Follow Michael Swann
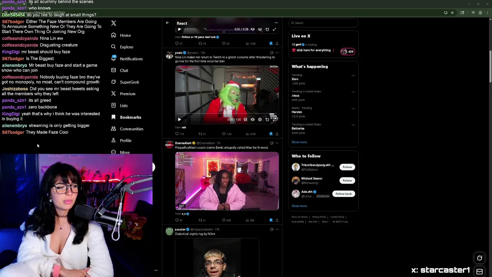 point(347,180)
